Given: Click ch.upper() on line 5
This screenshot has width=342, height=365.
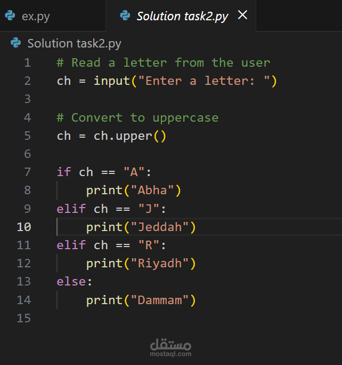Looking at the screenshot, I should (130, 136).
